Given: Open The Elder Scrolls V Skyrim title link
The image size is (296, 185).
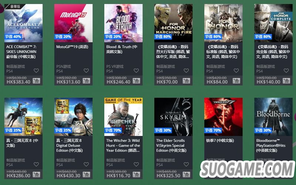Looking at the screenshot, I should pos(171,145).
